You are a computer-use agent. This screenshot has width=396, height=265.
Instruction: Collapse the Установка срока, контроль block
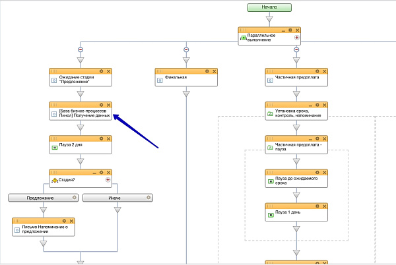click(310, 105)
